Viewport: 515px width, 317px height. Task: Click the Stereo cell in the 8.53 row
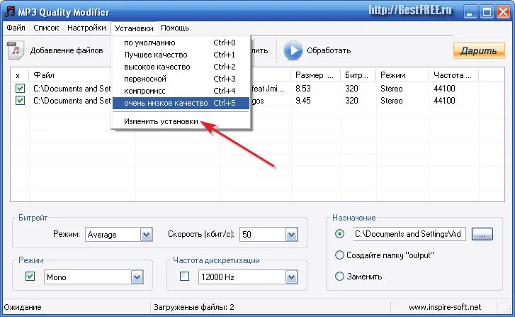[392, 89]
